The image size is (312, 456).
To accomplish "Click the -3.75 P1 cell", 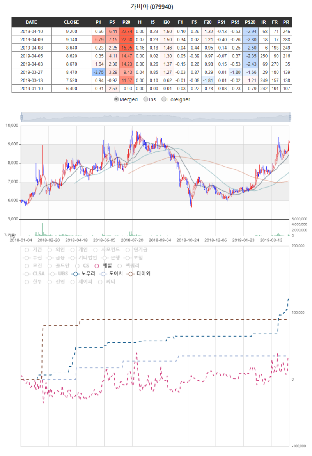I will click(x=99, y=72).
